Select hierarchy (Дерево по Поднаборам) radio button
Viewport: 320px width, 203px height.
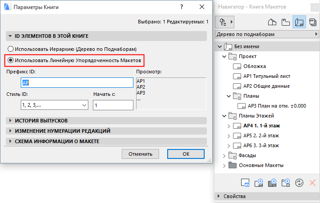10,49
